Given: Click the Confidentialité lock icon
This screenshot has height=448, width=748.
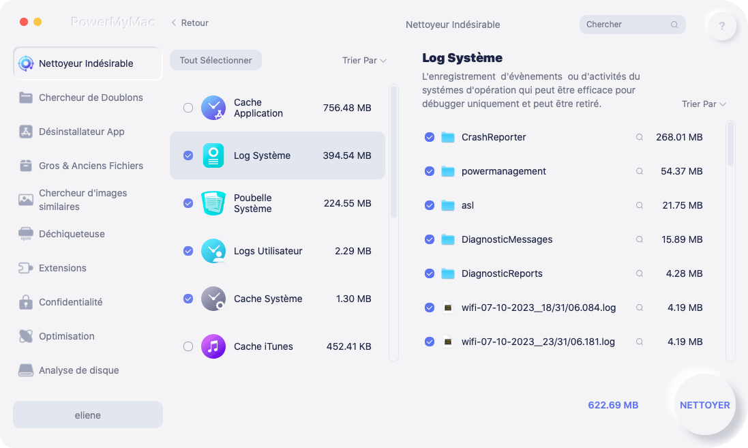Looking at the screenshot, I should pyautogui.click(x=26, y=302).
